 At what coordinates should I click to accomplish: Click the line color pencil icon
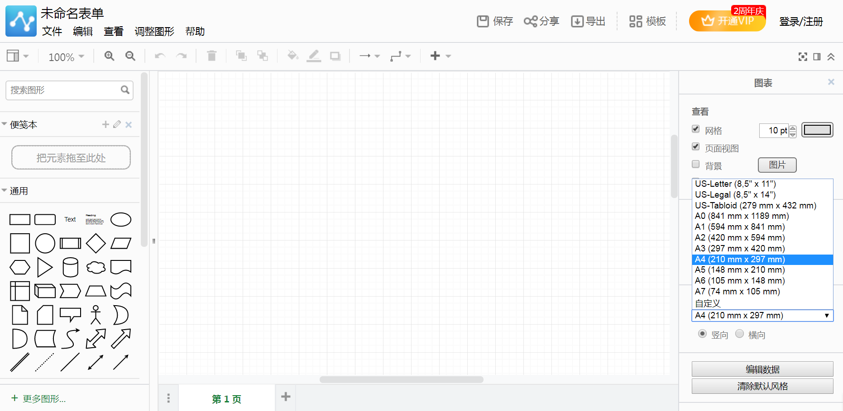314,56
